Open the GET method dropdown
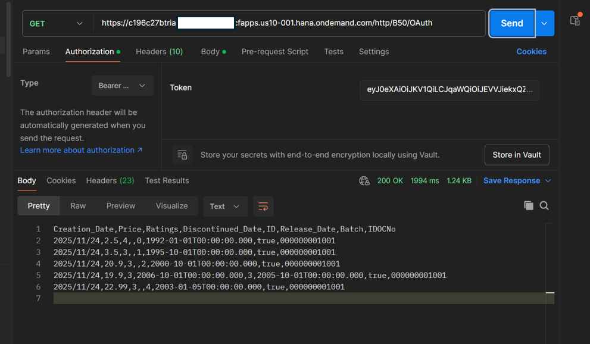Screen dimensions: 590x344 pyautogui.click(x=56, y=23)
